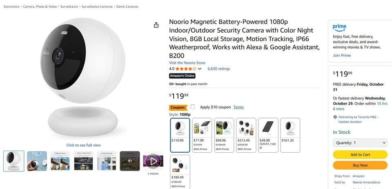
Task: Click the share icon beside product image
Action: point(156,25)
